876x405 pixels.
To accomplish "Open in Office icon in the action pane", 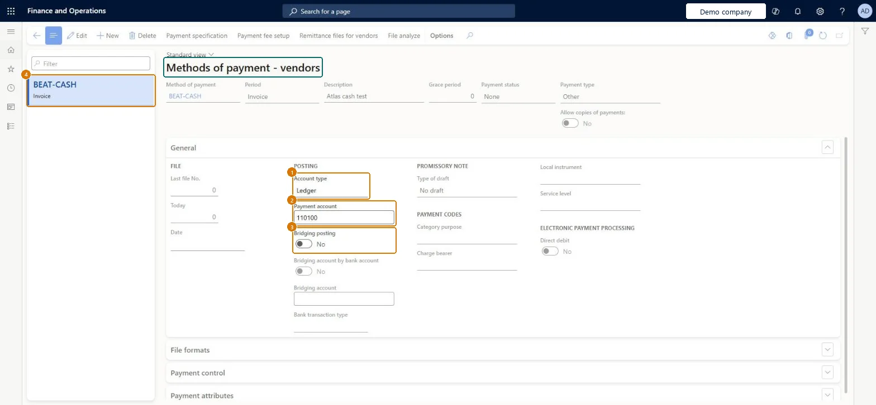I will 789,36.
